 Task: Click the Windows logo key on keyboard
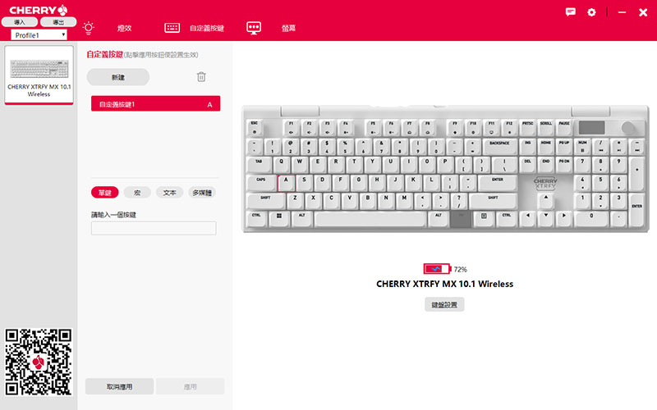(279, 216)
